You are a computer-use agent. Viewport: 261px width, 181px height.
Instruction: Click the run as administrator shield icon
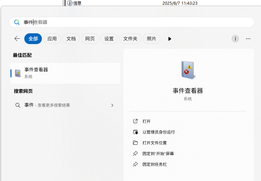(135, 132)
